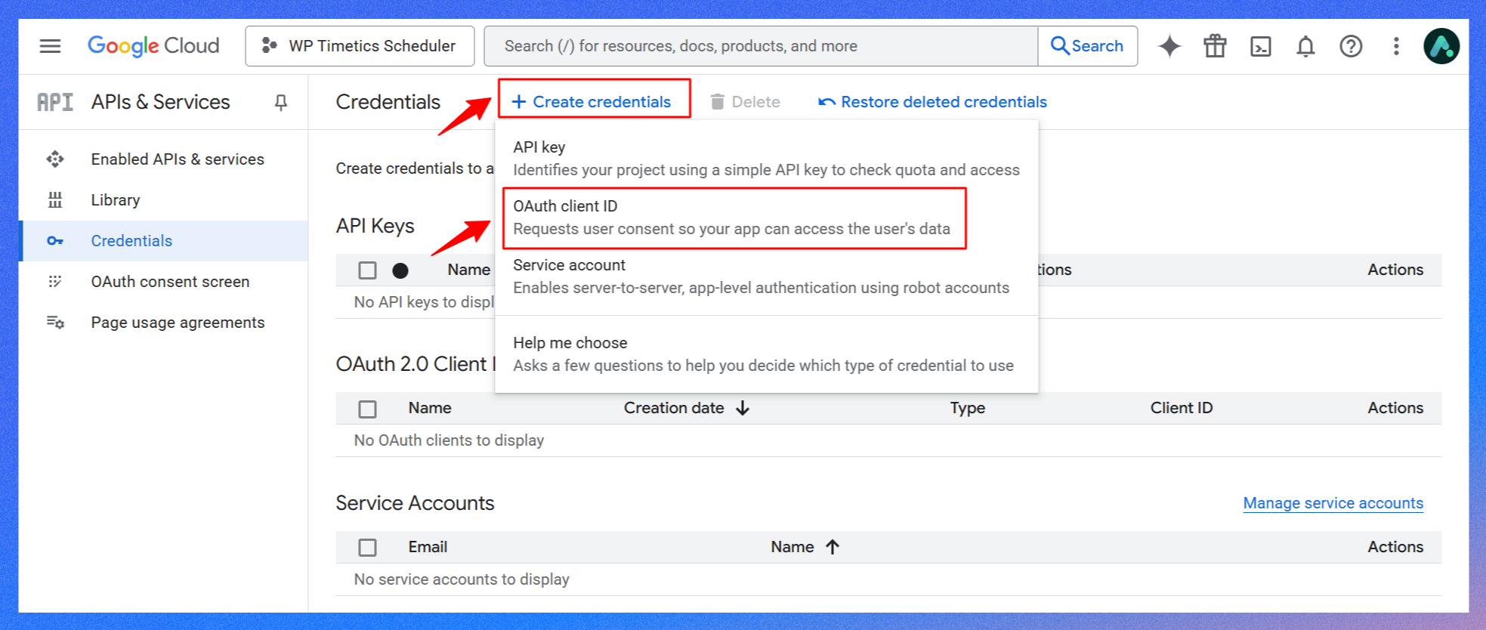Click the Service Accounts heading
The height and width of the screenshot is (630, 1486).
click(x=415, y=503)
